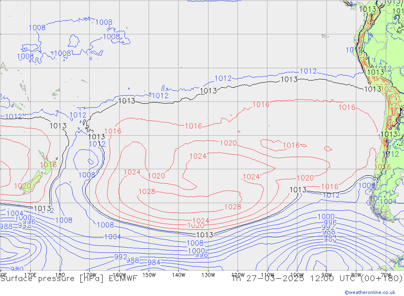Click the 80W longitude axis label
This screenshot has width=404, height=296.
(356, 275)
